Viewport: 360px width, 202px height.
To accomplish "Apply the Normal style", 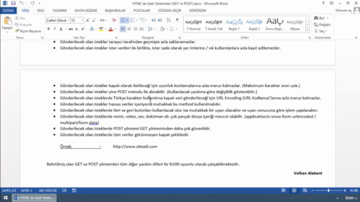I will pos(193,25).
